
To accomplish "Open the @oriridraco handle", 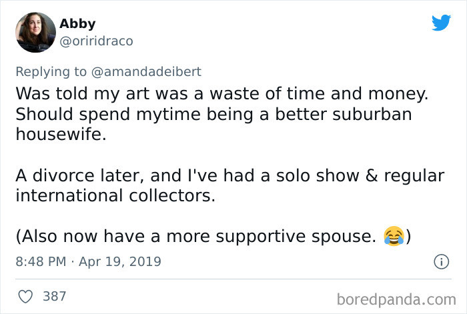I will pyautogui.click(x=96, y=41).
